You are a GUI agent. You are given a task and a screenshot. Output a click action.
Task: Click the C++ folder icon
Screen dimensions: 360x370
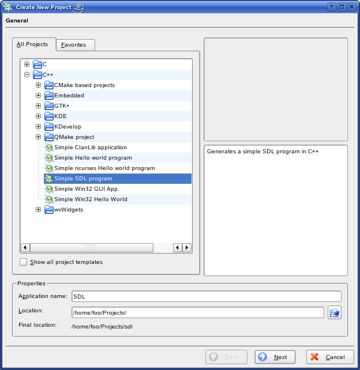point(37,74)
